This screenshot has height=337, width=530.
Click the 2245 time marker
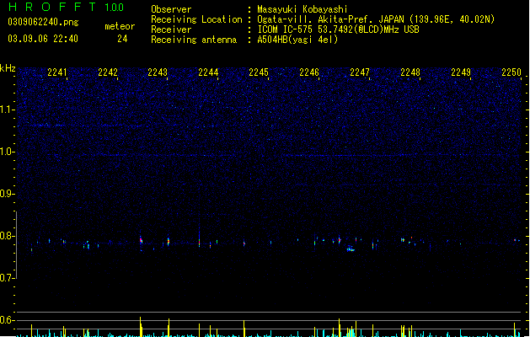tap(259, 72)
